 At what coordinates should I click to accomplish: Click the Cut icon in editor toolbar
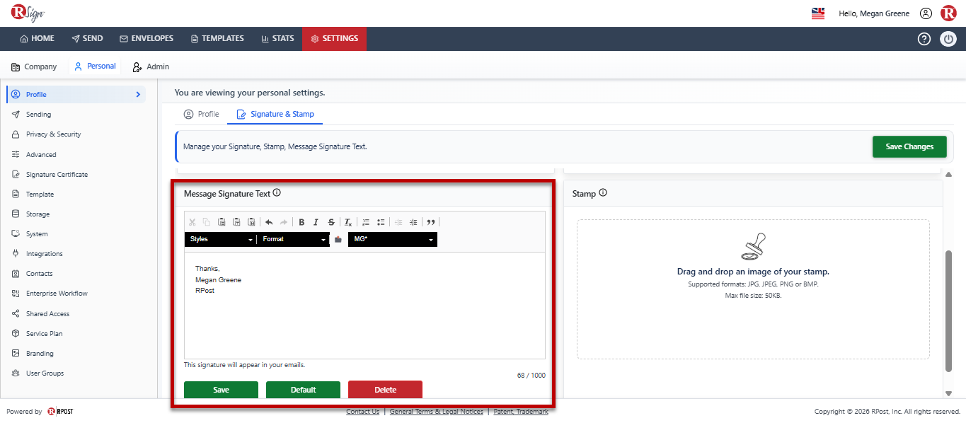tap(192, 222)
